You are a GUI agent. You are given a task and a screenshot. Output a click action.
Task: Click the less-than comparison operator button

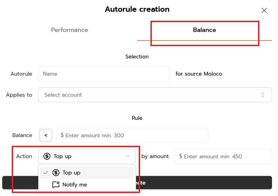46,135
